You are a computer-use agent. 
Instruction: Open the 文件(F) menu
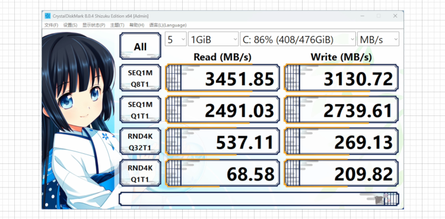tap(52, 25)
